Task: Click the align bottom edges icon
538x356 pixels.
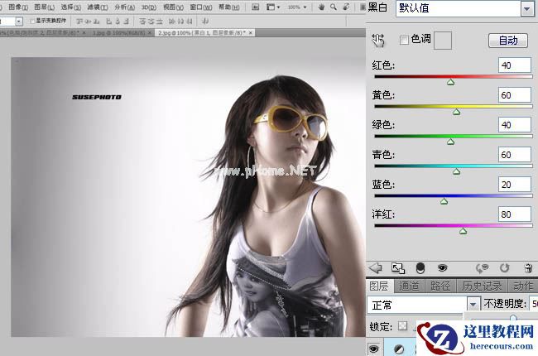Action: coord(96,22)
